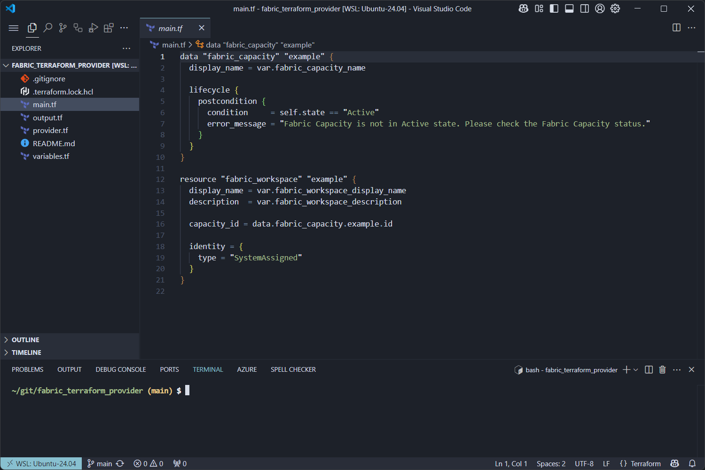Select variables.tf in the Explorer
The width and height of the screenshot is (705, 470).
click(x=51, y=156)
